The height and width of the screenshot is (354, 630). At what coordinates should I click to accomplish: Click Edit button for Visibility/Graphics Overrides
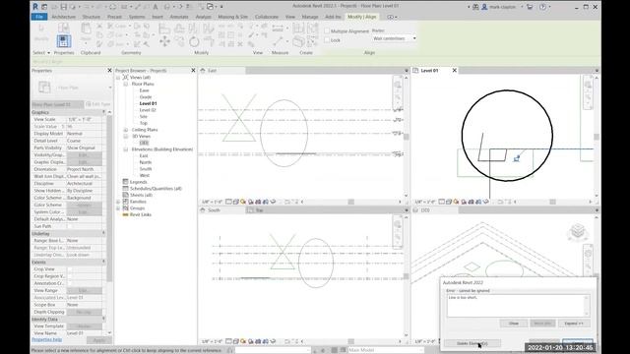click(x=84, y=155)
